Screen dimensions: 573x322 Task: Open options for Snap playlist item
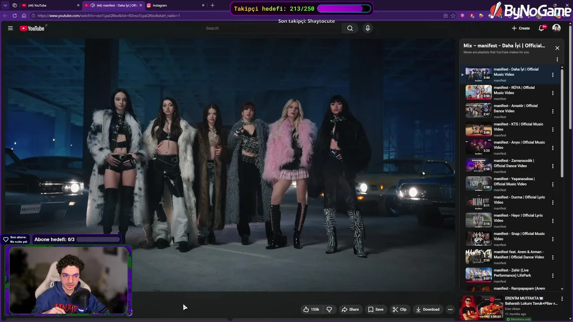[x=553, y=239]
